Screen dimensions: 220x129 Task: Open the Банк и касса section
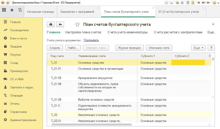point(18,38)
